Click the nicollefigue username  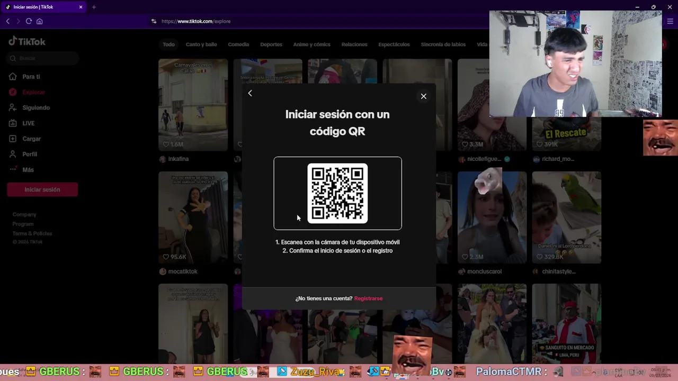[484, 159]
